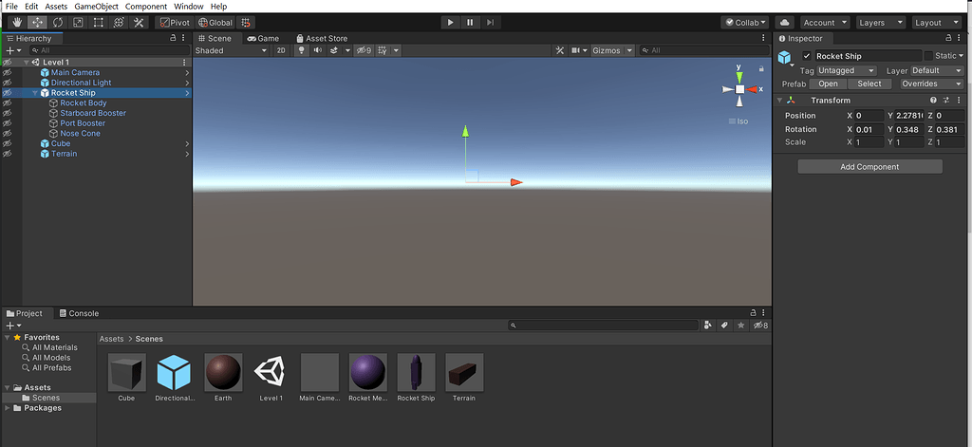
Task: Collapse the Level 1 scene
Action: click(26, 63)
